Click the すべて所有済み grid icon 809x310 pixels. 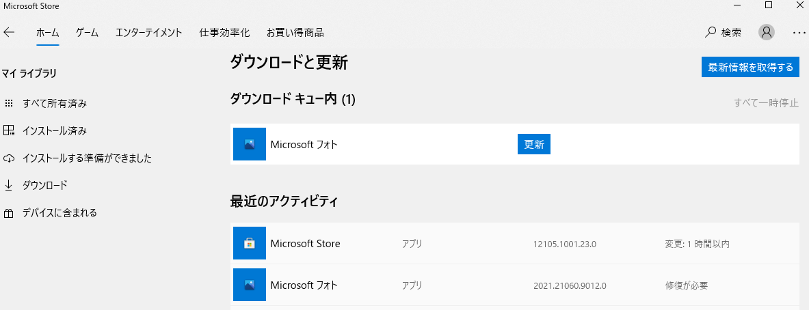(8, 104)
